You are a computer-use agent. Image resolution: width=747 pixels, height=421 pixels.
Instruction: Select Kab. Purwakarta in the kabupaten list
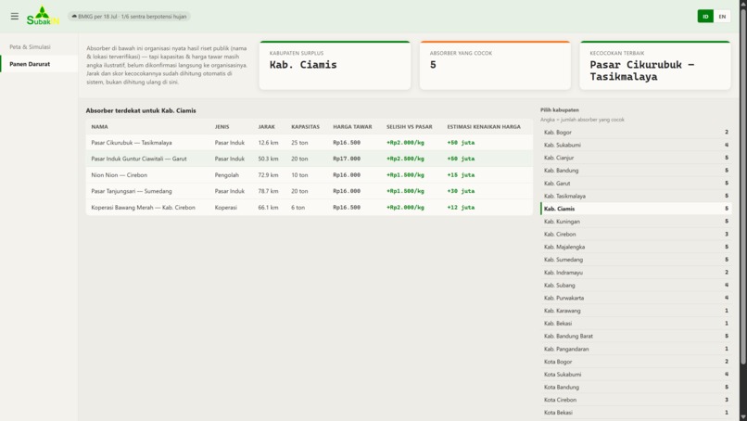pyautogui.click(x=636, y=298)
